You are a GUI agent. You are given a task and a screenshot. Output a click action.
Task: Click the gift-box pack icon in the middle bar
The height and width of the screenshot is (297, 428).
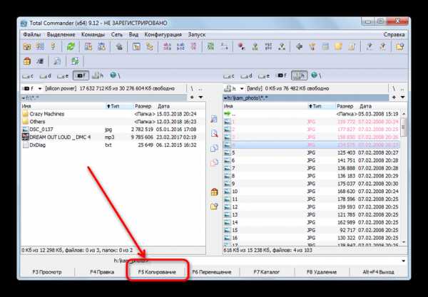pyautogui.click(x=214, y=192)
